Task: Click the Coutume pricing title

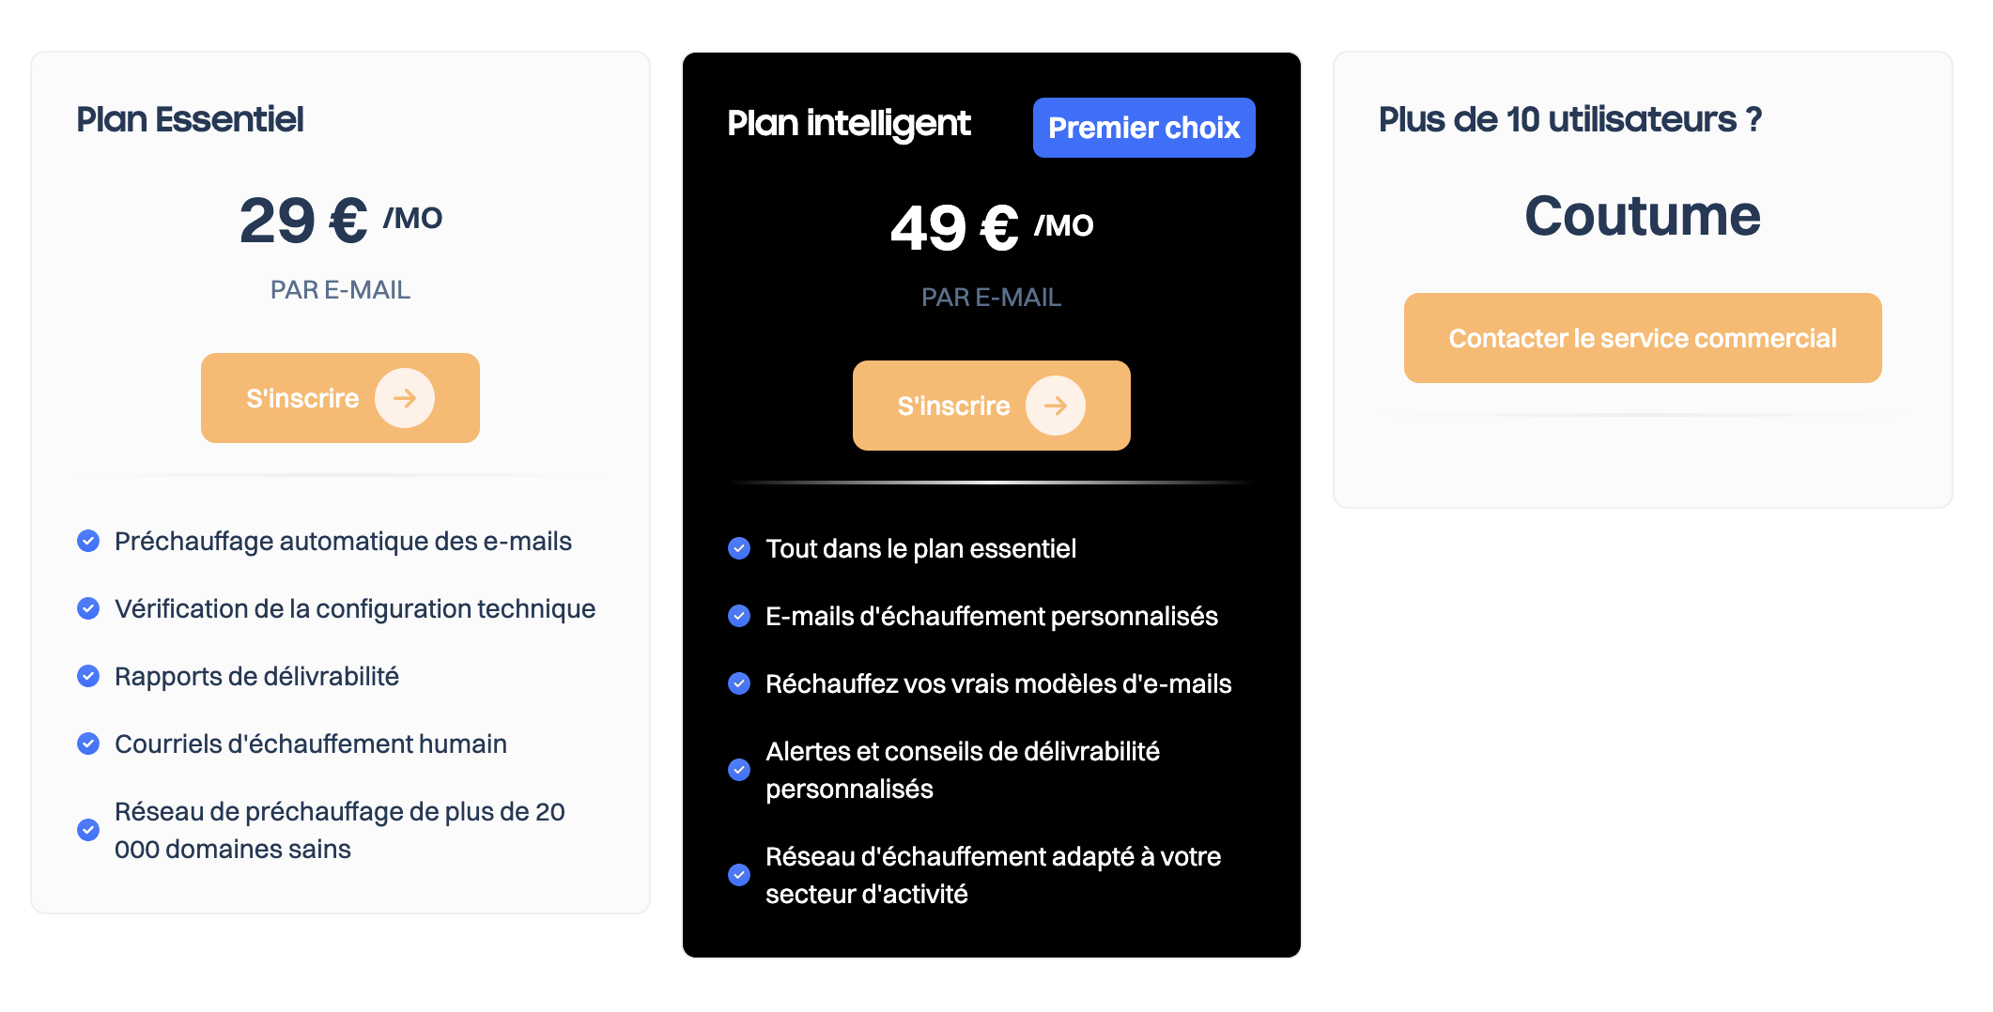Action: pyautogui.click(x=1642, y=216)
